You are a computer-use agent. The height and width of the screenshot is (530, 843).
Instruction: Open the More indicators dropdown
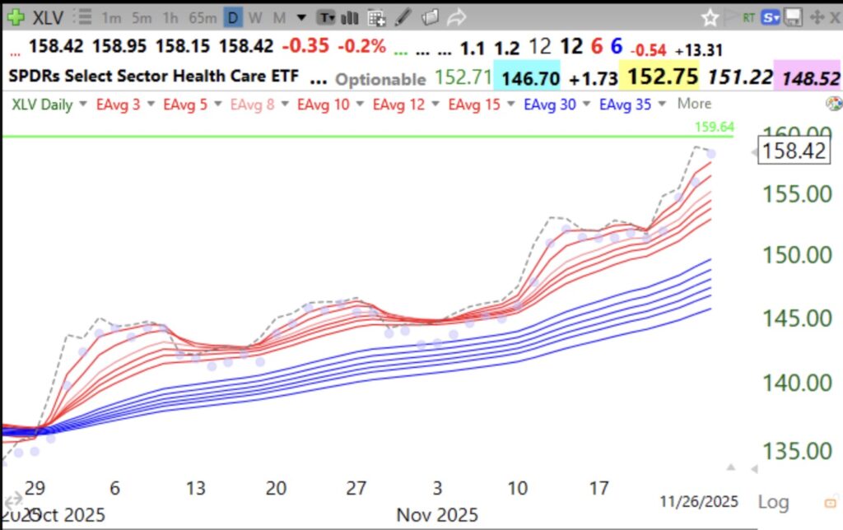tap(694, 105)
